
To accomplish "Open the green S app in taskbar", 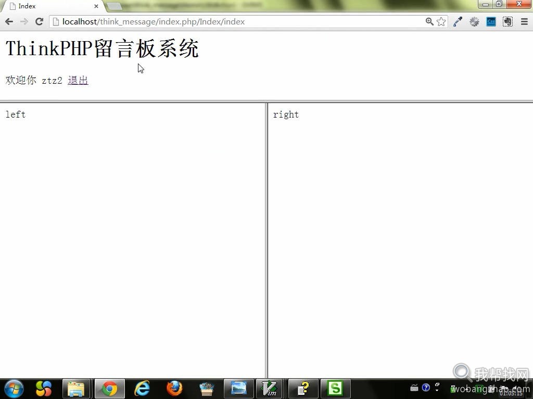I will (335, 389).
